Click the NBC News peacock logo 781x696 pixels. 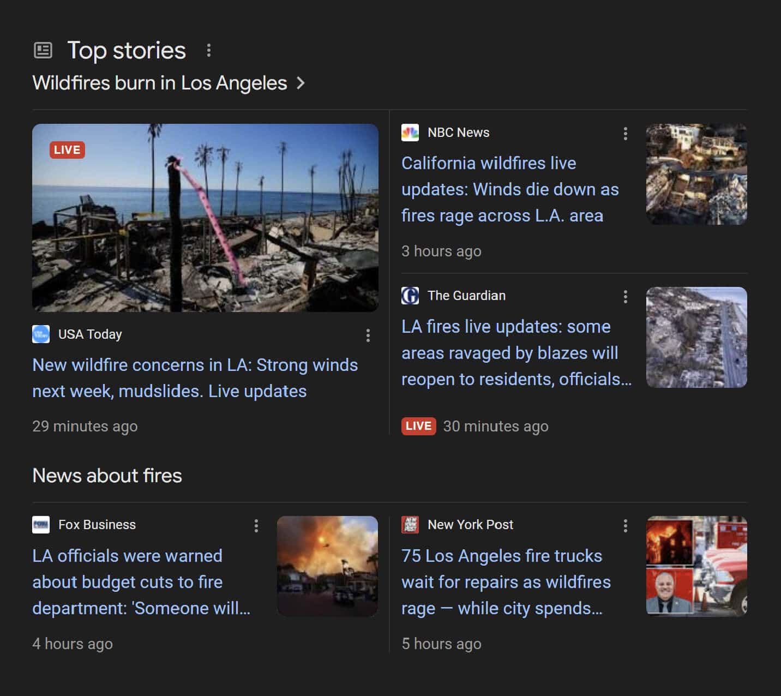(410, 133)
